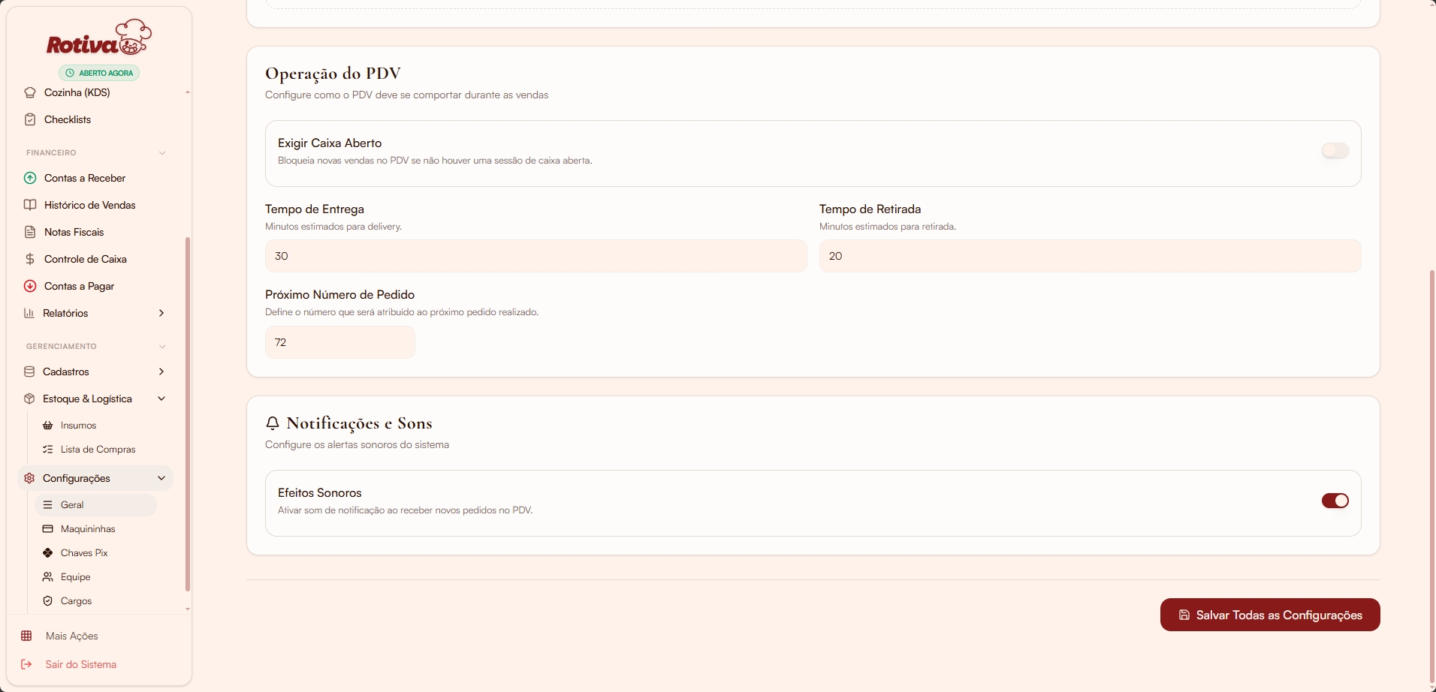Click the Cadastros database icon
Viewport: 1436px width, 692px height.
pos(29,372)
